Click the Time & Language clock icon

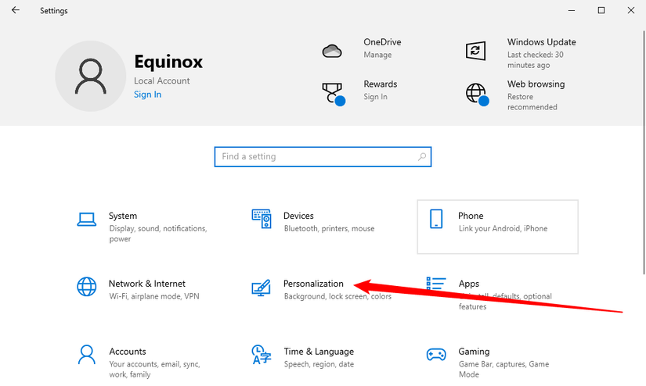click(262, 355)
